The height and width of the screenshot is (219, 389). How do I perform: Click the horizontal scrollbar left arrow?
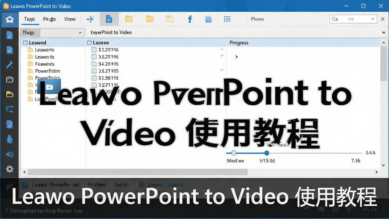(24, 172)
